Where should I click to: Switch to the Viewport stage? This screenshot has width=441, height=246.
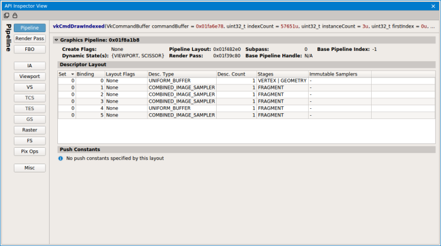(30, 76)
